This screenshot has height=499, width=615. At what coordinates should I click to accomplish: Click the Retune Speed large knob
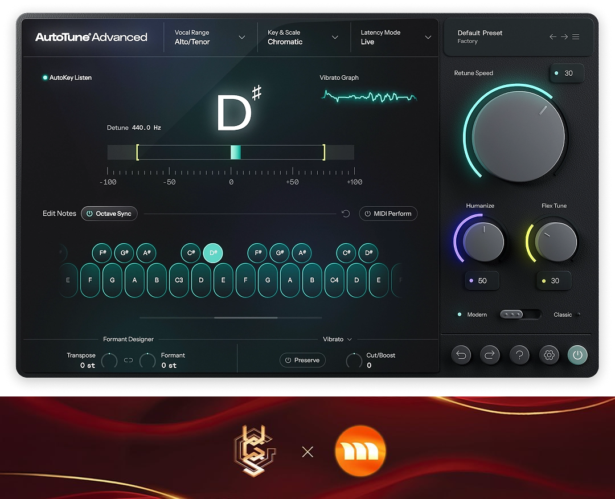pyautogui.click(x=519, y=137)
